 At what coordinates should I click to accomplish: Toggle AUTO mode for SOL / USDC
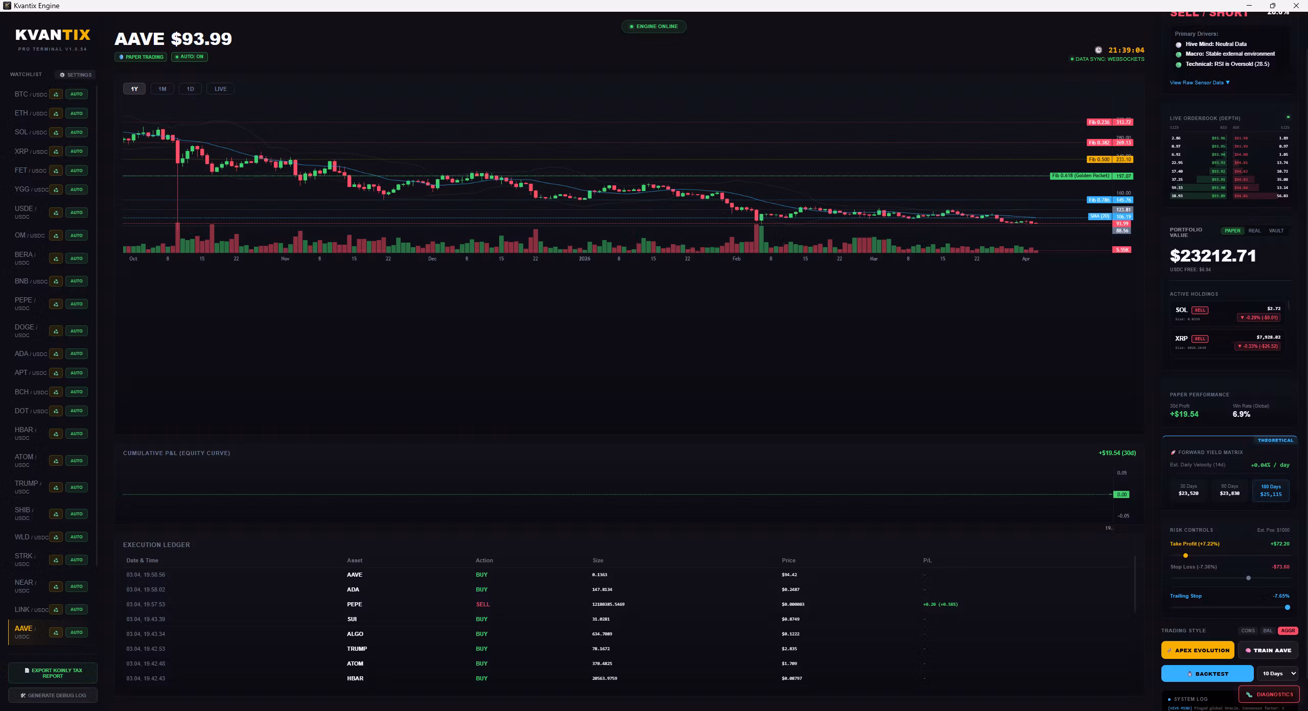click(x=77, y=132)
